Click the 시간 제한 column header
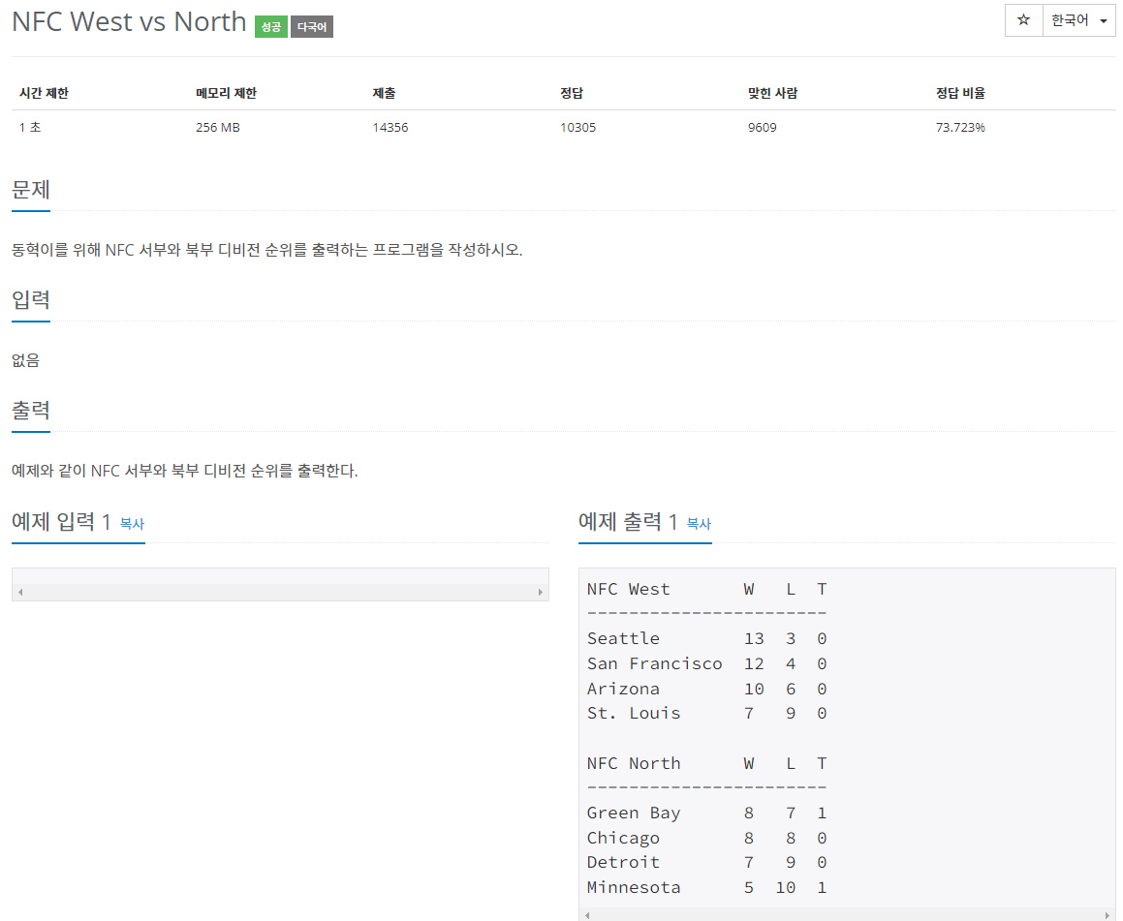The image size is (1123, 921). pyautogui.click(x=44, y=93)
